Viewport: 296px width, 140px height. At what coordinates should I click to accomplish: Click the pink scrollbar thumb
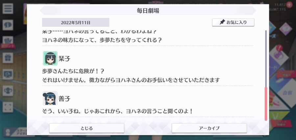(x=266, y=104)
